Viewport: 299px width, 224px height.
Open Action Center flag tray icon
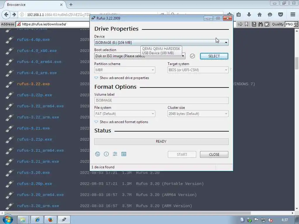256,220
